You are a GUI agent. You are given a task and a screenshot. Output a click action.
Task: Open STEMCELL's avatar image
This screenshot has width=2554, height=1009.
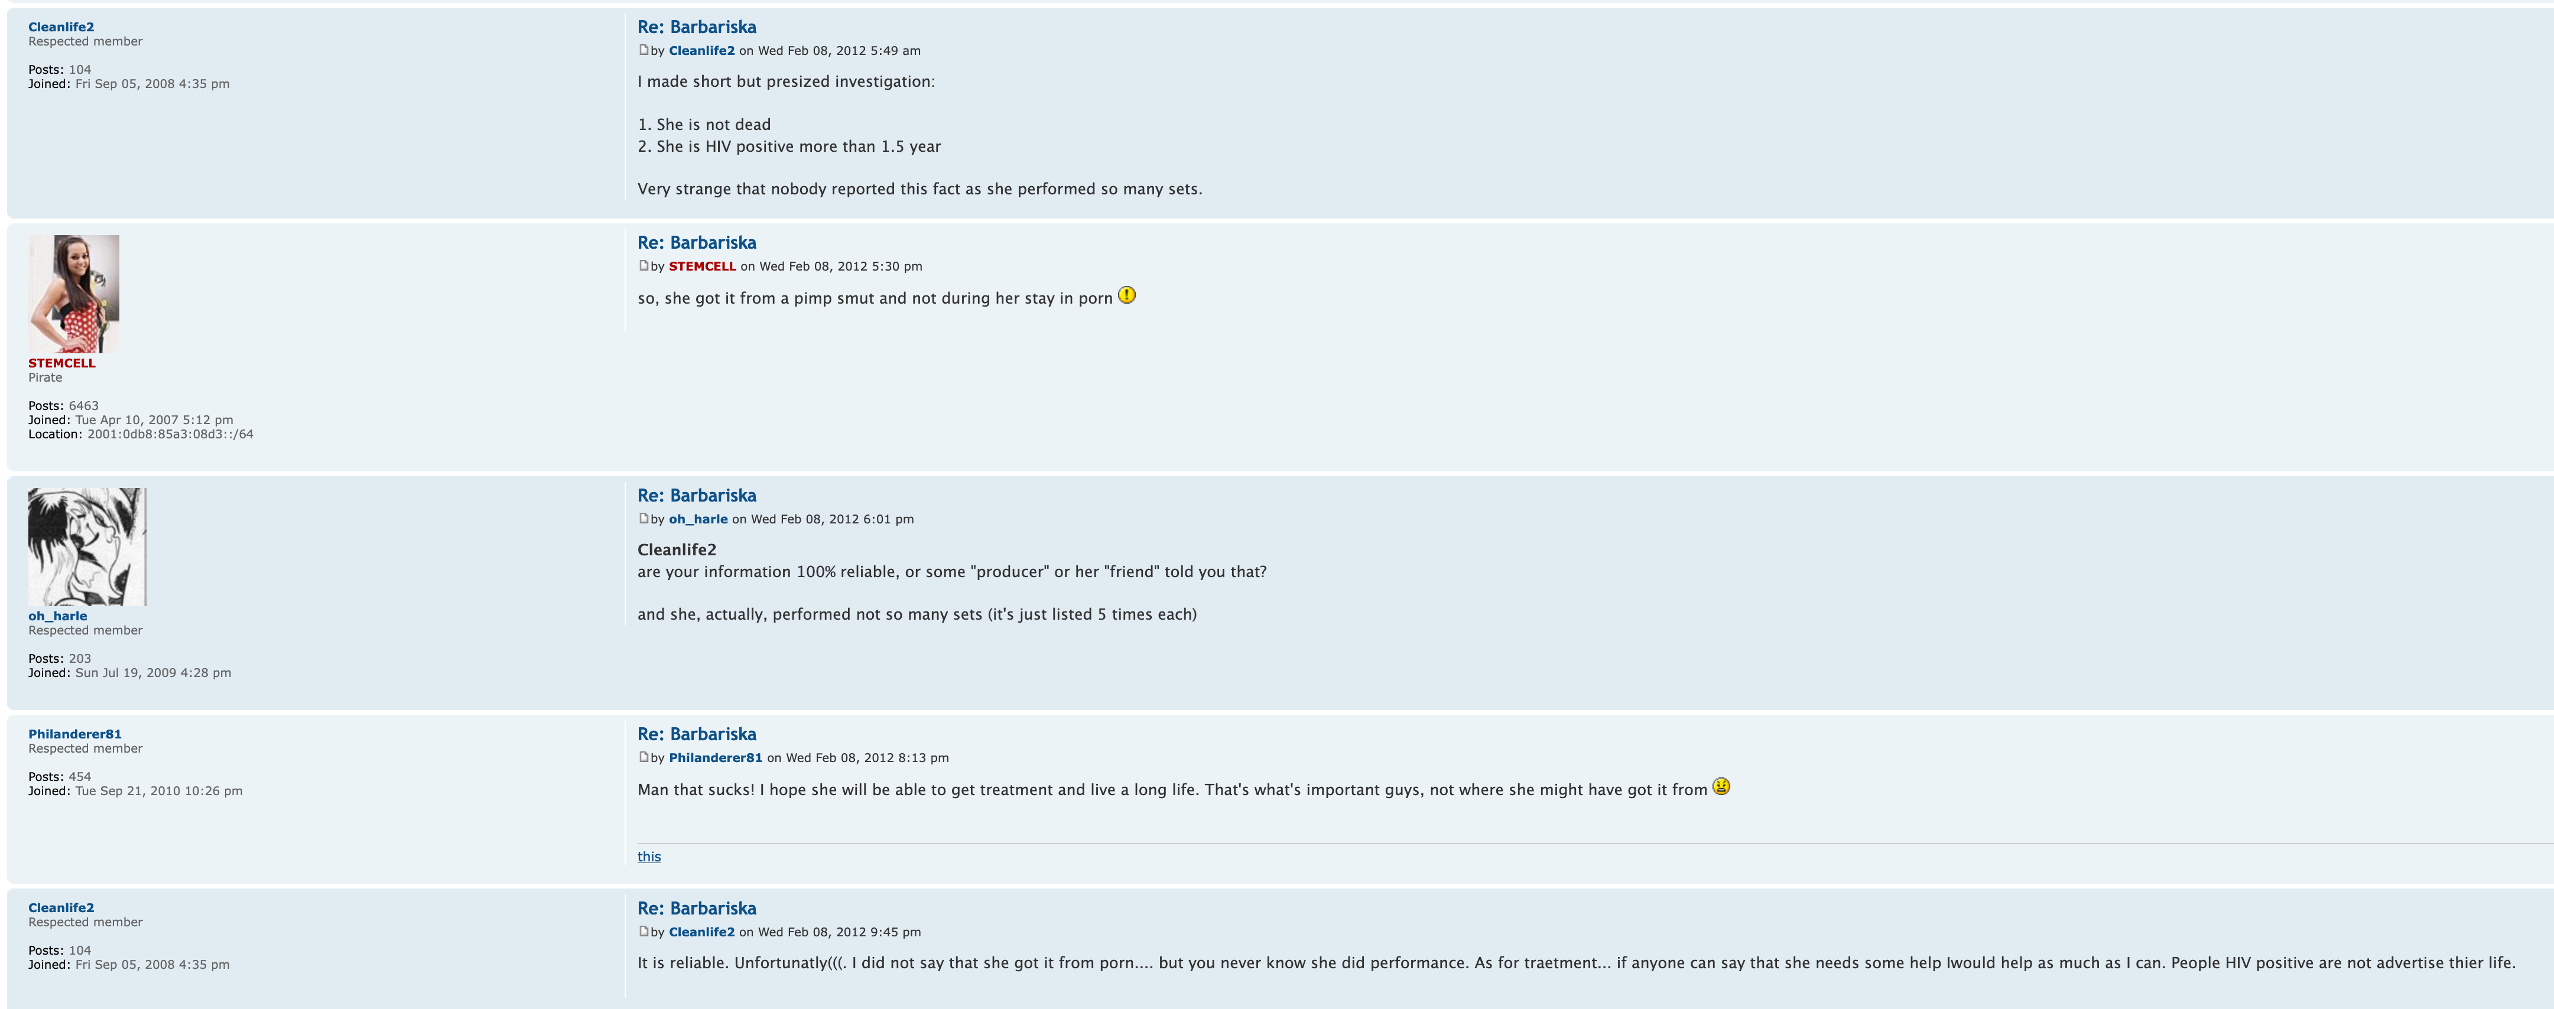[x=73, y=294]
